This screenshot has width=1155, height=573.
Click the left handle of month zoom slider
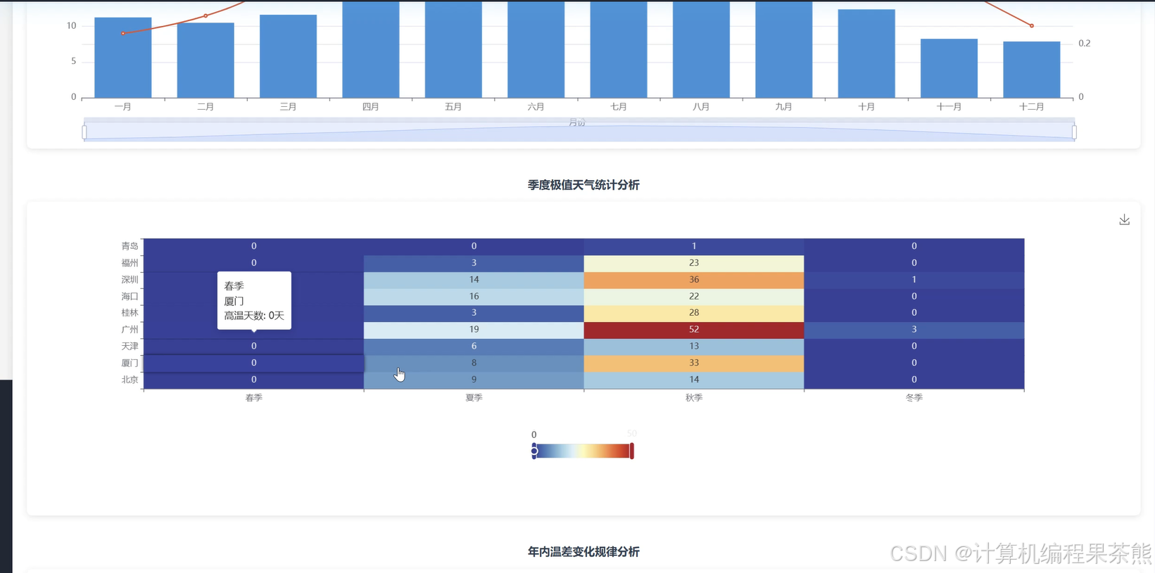pyautogui.click(x=84, y=131)
